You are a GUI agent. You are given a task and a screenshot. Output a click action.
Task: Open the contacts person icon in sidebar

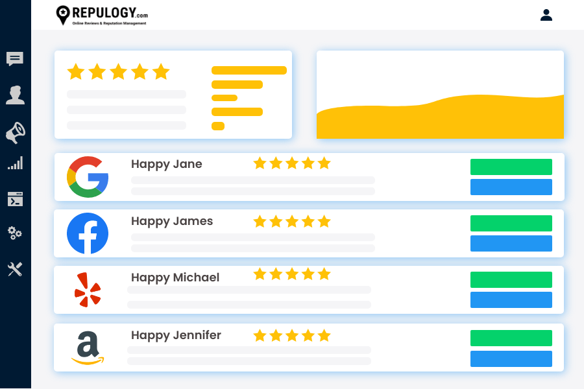(15, 95)
